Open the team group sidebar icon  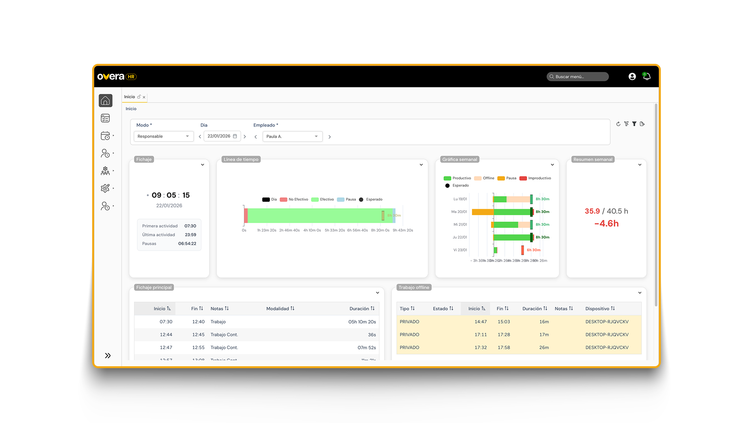105,171
